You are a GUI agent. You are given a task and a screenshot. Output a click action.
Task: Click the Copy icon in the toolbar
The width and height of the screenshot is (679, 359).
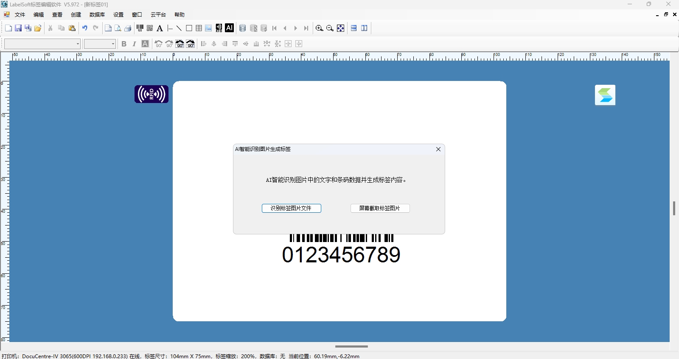[61, 28]
